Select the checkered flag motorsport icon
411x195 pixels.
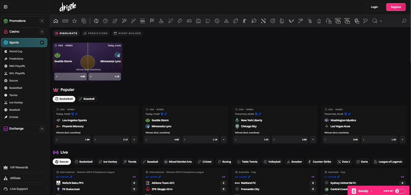(x=152, y=21)
